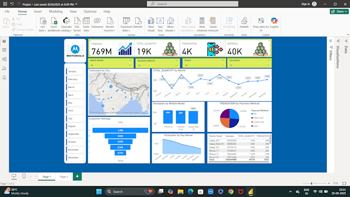Open the Brand slicer dropdown
Screen dimensions: 350x197
(x=222, y=65)
